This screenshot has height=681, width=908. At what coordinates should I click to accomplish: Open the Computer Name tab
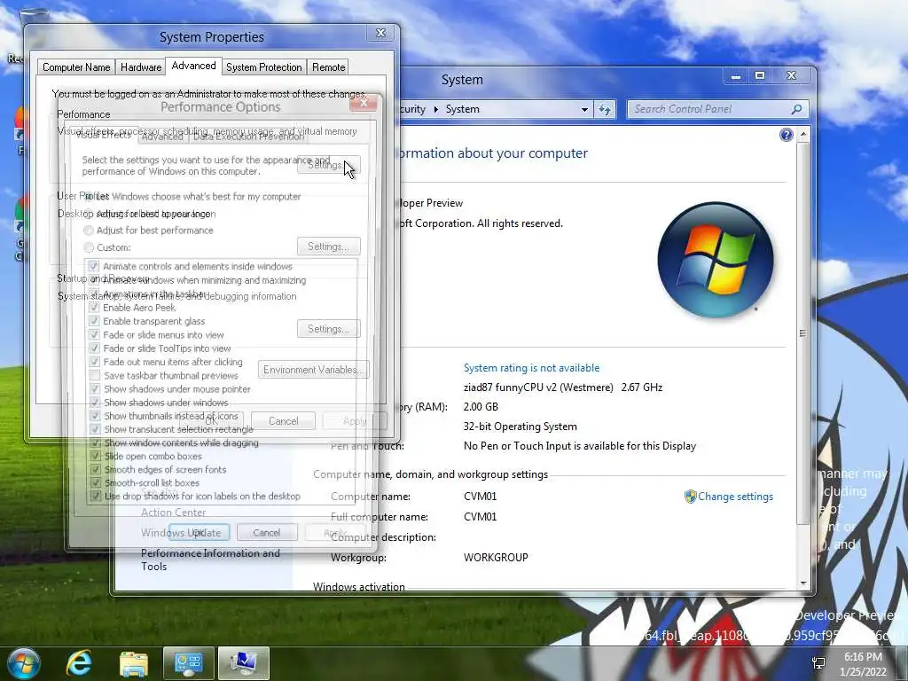[x=76, y=67]
